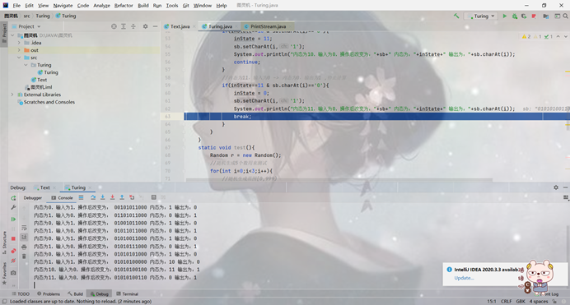Open the File menu
This screenshot has height=305, width=570.
coord(16,6)
